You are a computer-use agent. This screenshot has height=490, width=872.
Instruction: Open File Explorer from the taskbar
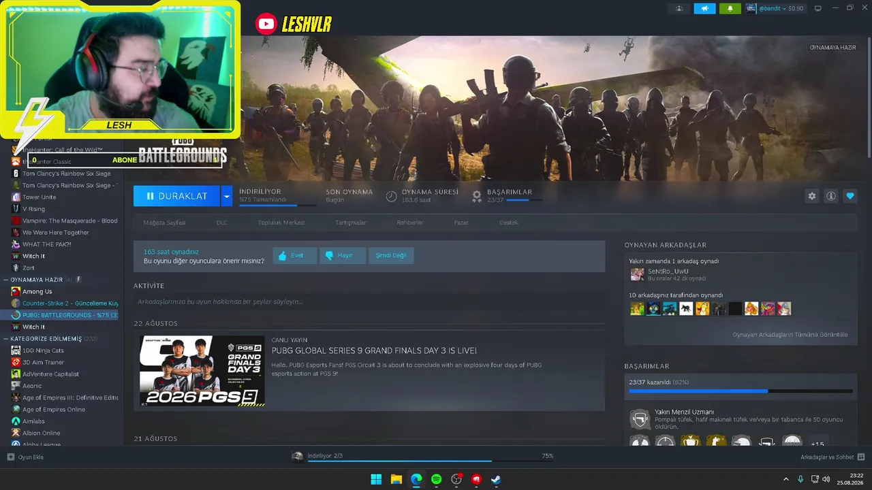point(396,479)
